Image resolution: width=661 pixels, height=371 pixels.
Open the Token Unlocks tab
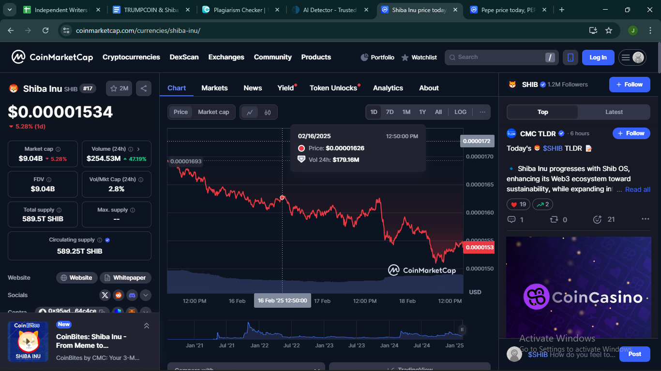333,88
